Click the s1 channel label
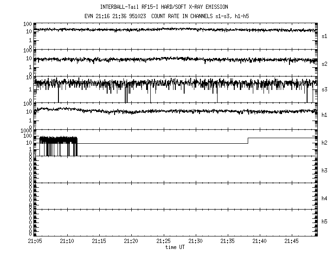 tap(325, 36)
